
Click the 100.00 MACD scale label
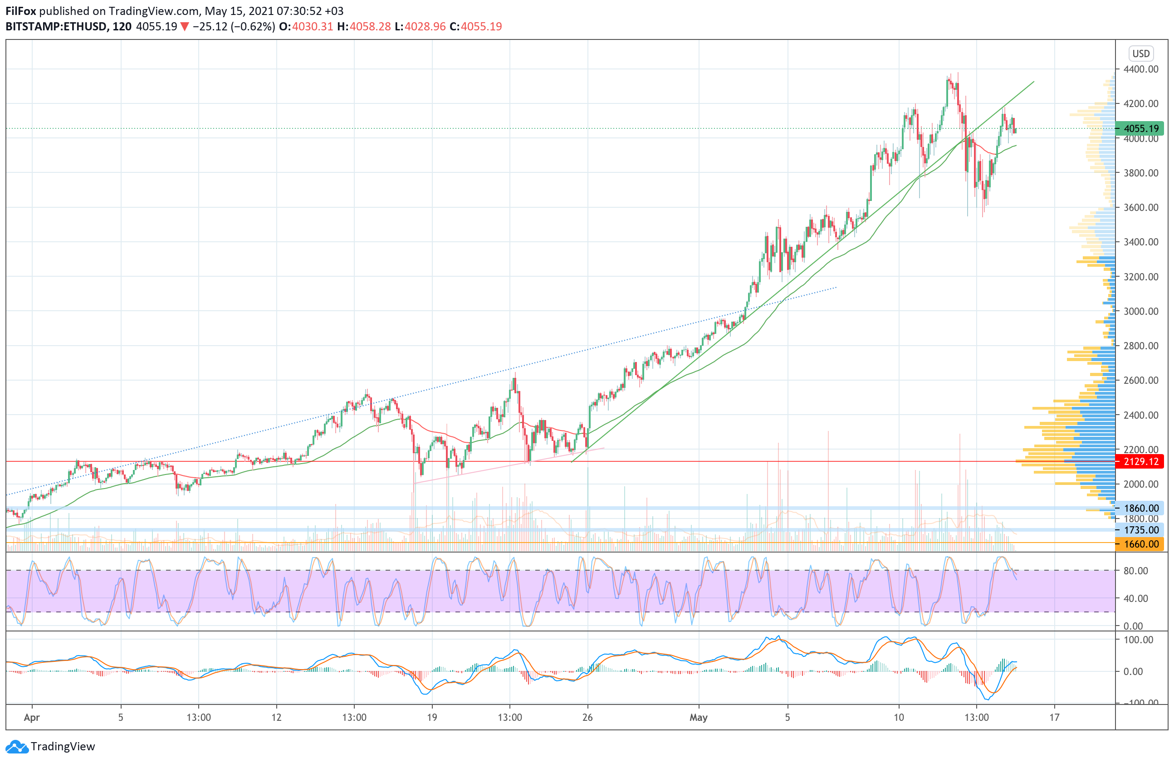(1138, 640)
